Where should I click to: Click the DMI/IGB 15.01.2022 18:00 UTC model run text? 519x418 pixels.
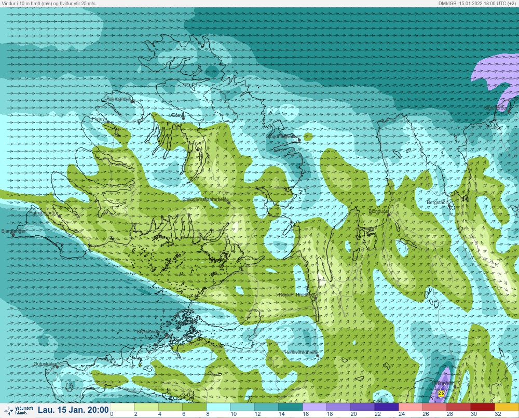(x=476, y=3)
